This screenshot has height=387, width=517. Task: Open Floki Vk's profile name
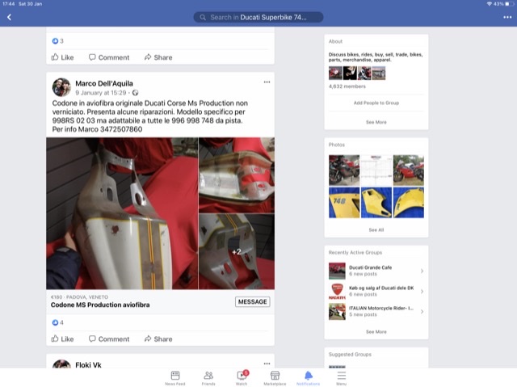coord(88,365)
